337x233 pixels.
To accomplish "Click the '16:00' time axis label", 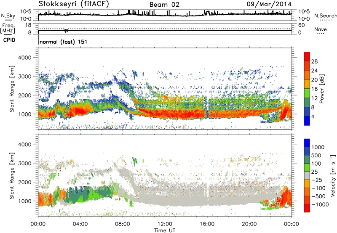I will point(207,224).
